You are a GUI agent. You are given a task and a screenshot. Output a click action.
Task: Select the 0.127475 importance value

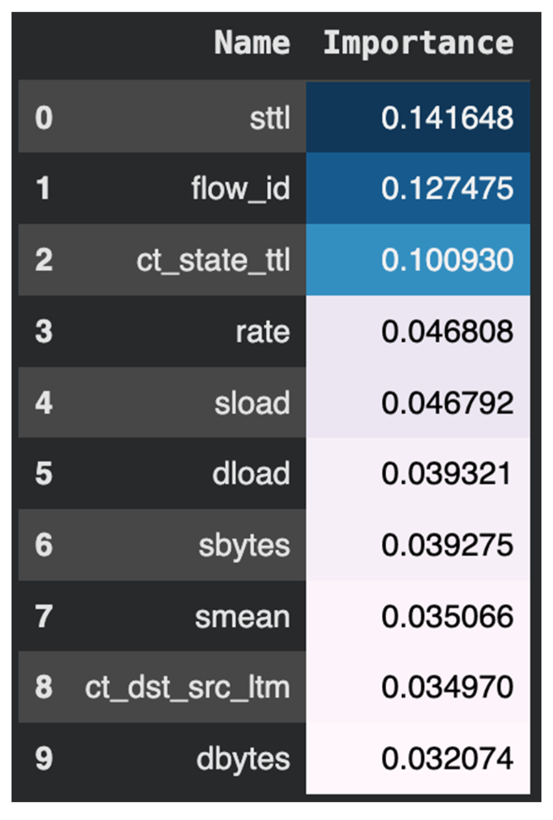(x=447, y=189)
